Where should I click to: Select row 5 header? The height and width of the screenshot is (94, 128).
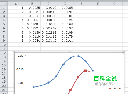(x=4, y=24)
